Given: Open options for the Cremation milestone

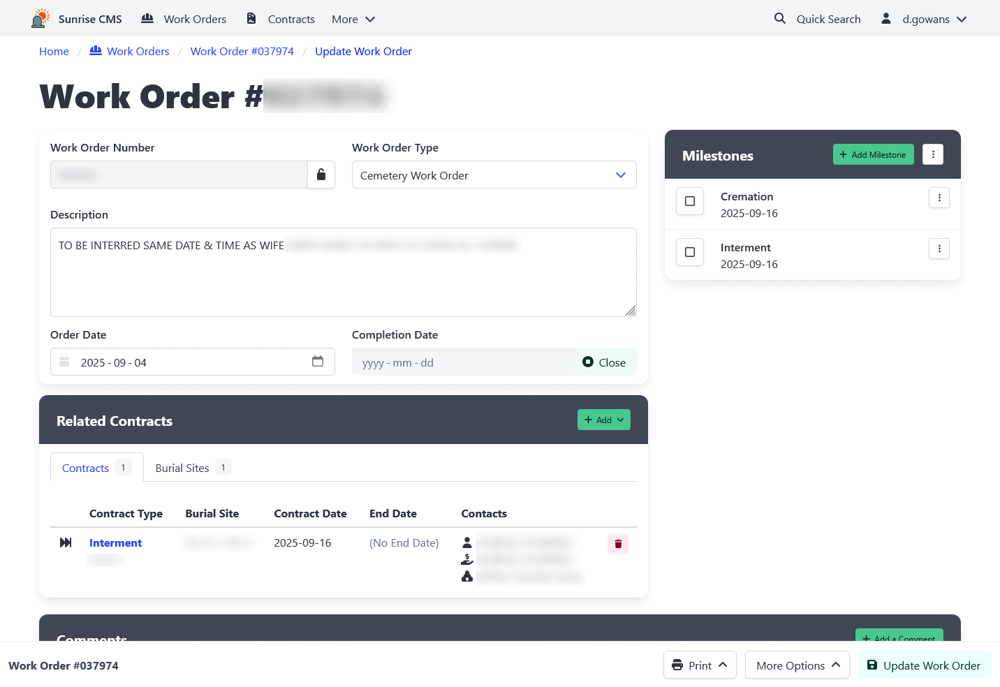Looking at the screenshot, I should (x=939, y=198).
